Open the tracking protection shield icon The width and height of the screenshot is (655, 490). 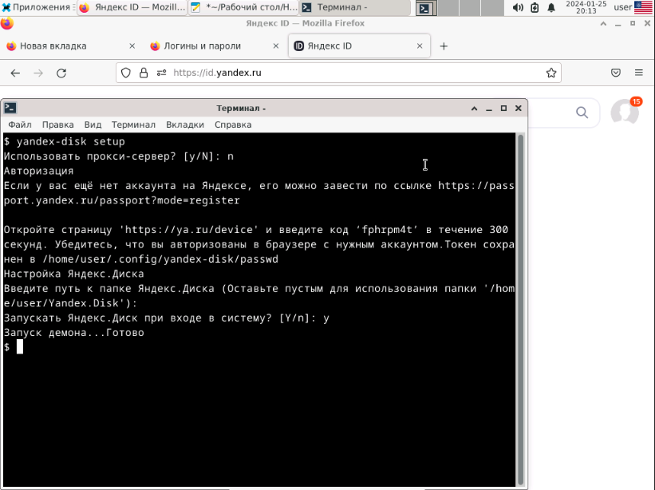126,73
